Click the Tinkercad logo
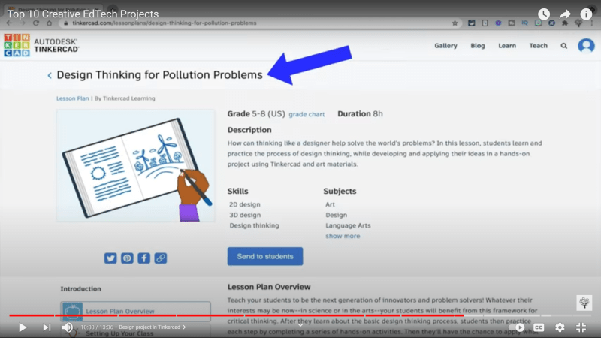Screen dimensions: 601x338 [x=15, y=45]
